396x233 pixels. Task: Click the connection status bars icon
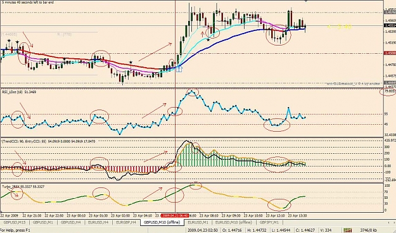(348, 230)
